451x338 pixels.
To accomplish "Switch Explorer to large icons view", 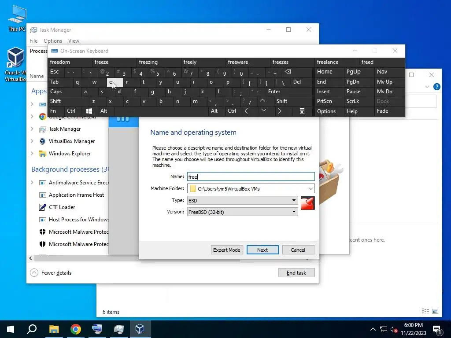I will point(435,311).
